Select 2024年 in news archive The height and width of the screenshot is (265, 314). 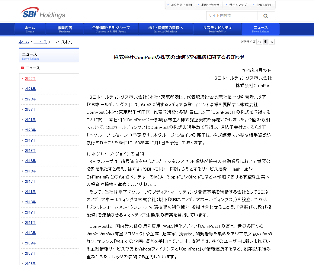point(30,89)
